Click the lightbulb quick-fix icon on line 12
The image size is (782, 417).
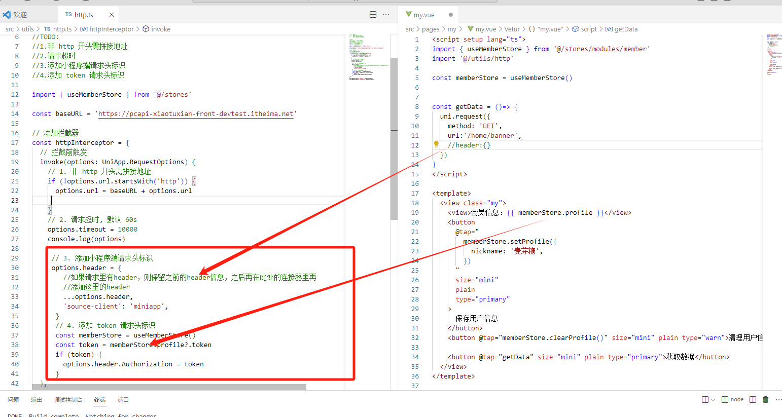[436, 144]
